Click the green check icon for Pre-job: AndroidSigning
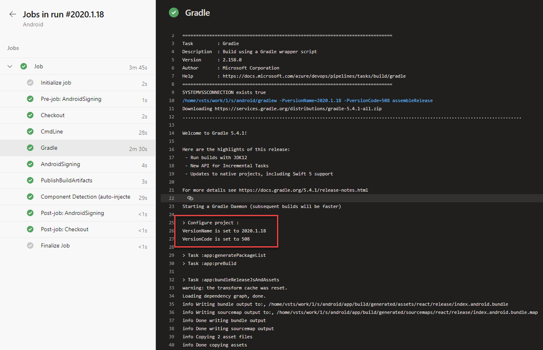This screenshot has height=350, width=543. point(30,99)
